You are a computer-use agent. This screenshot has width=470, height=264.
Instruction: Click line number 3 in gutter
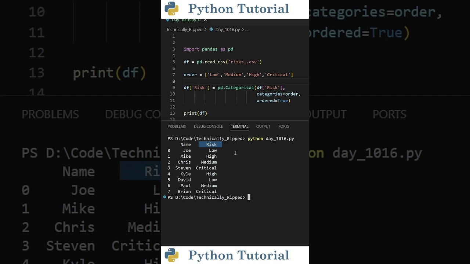click(174, 49)
